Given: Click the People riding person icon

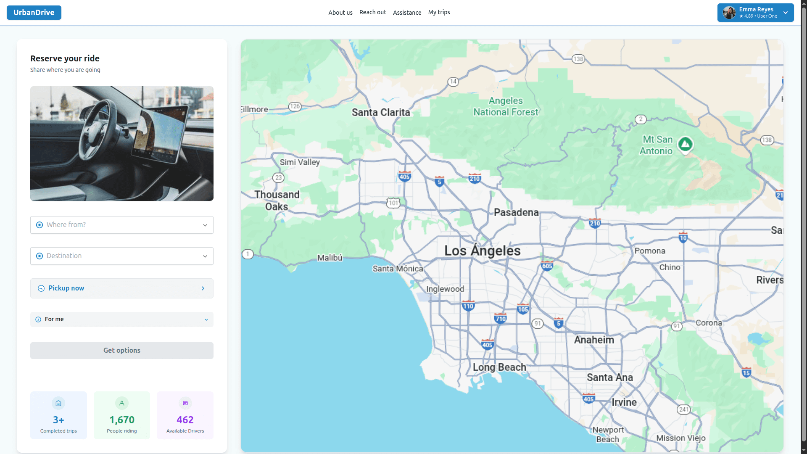Looking at the screenshot, I should click(x=122, y=403).
